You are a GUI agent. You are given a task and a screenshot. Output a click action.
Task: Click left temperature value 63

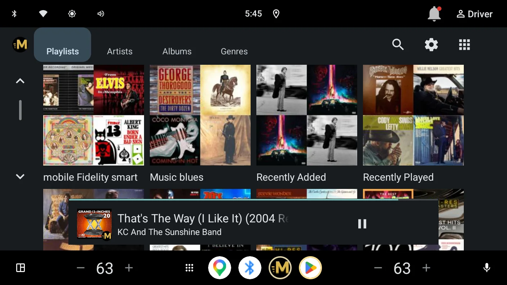point(105,268)
